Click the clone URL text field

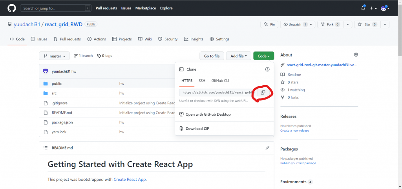[x=217, y=93]
